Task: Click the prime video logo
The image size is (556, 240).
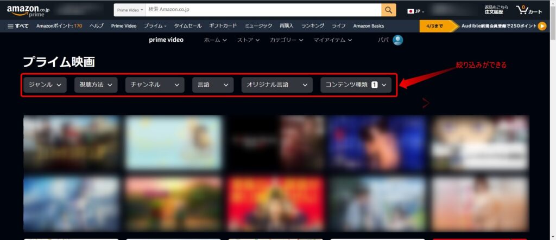Action: click(166, 40)
